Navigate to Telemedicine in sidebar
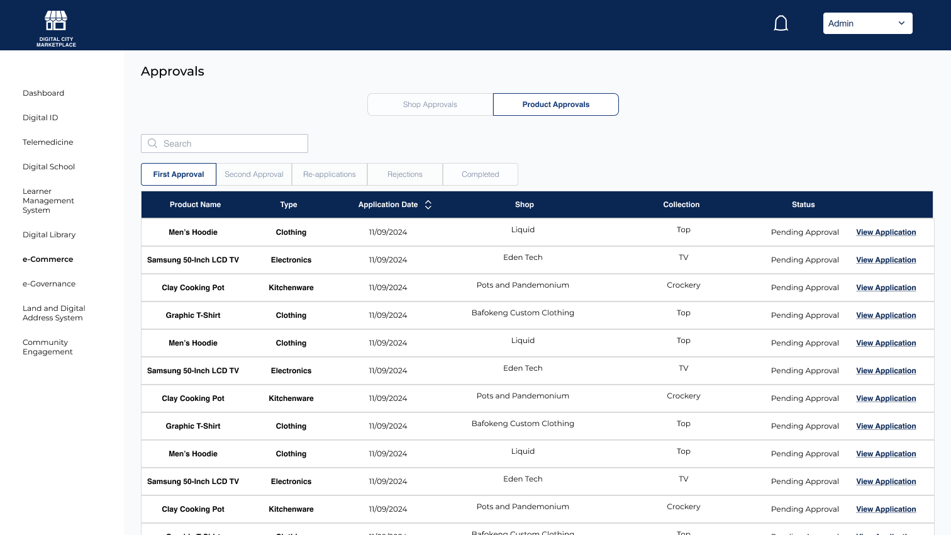Viewport: 951px width, 535px height. (x=48, y=142)
